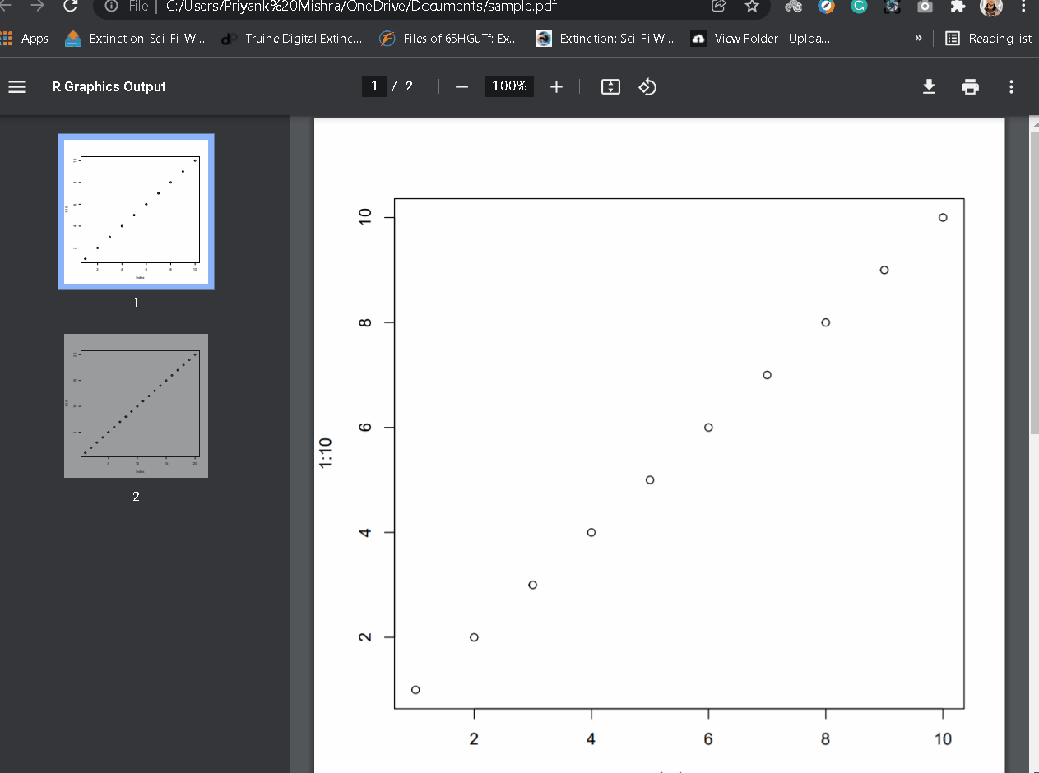Open the Apps bookmarks shortcut

point(25,39)
